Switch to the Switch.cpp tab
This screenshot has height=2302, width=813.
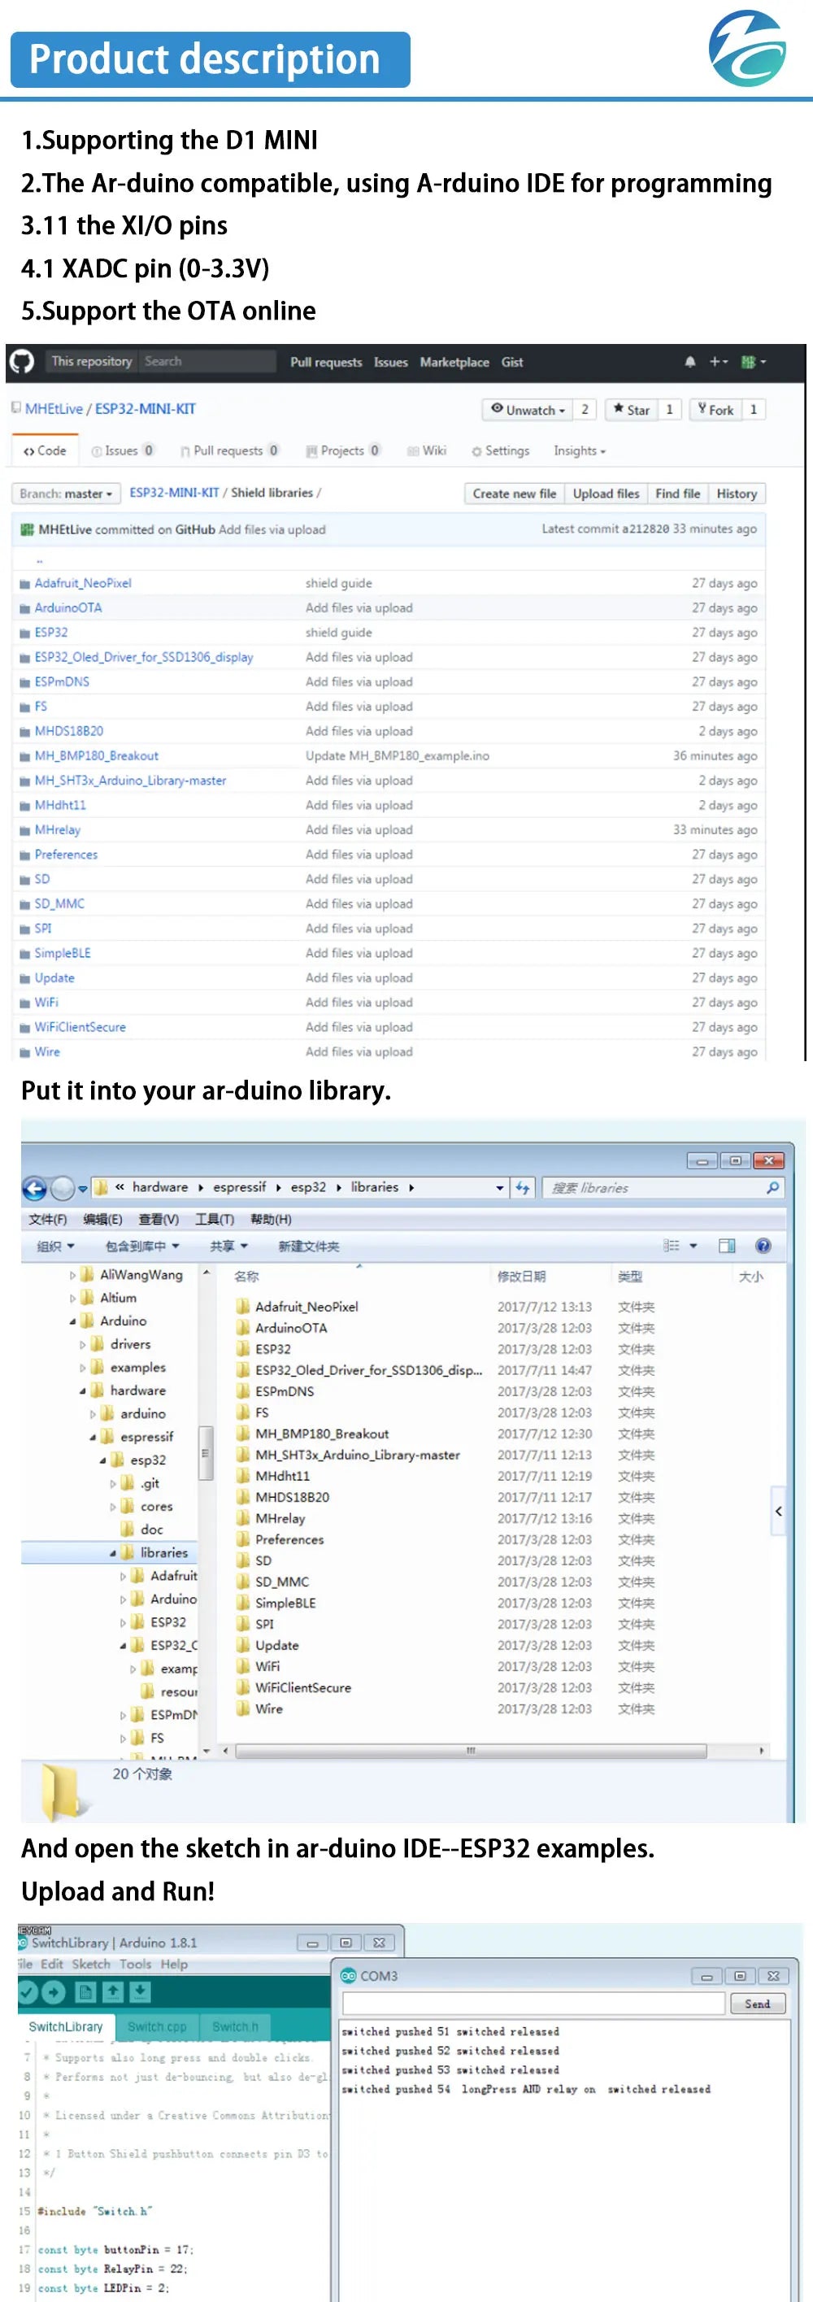tap(157, 2027)
